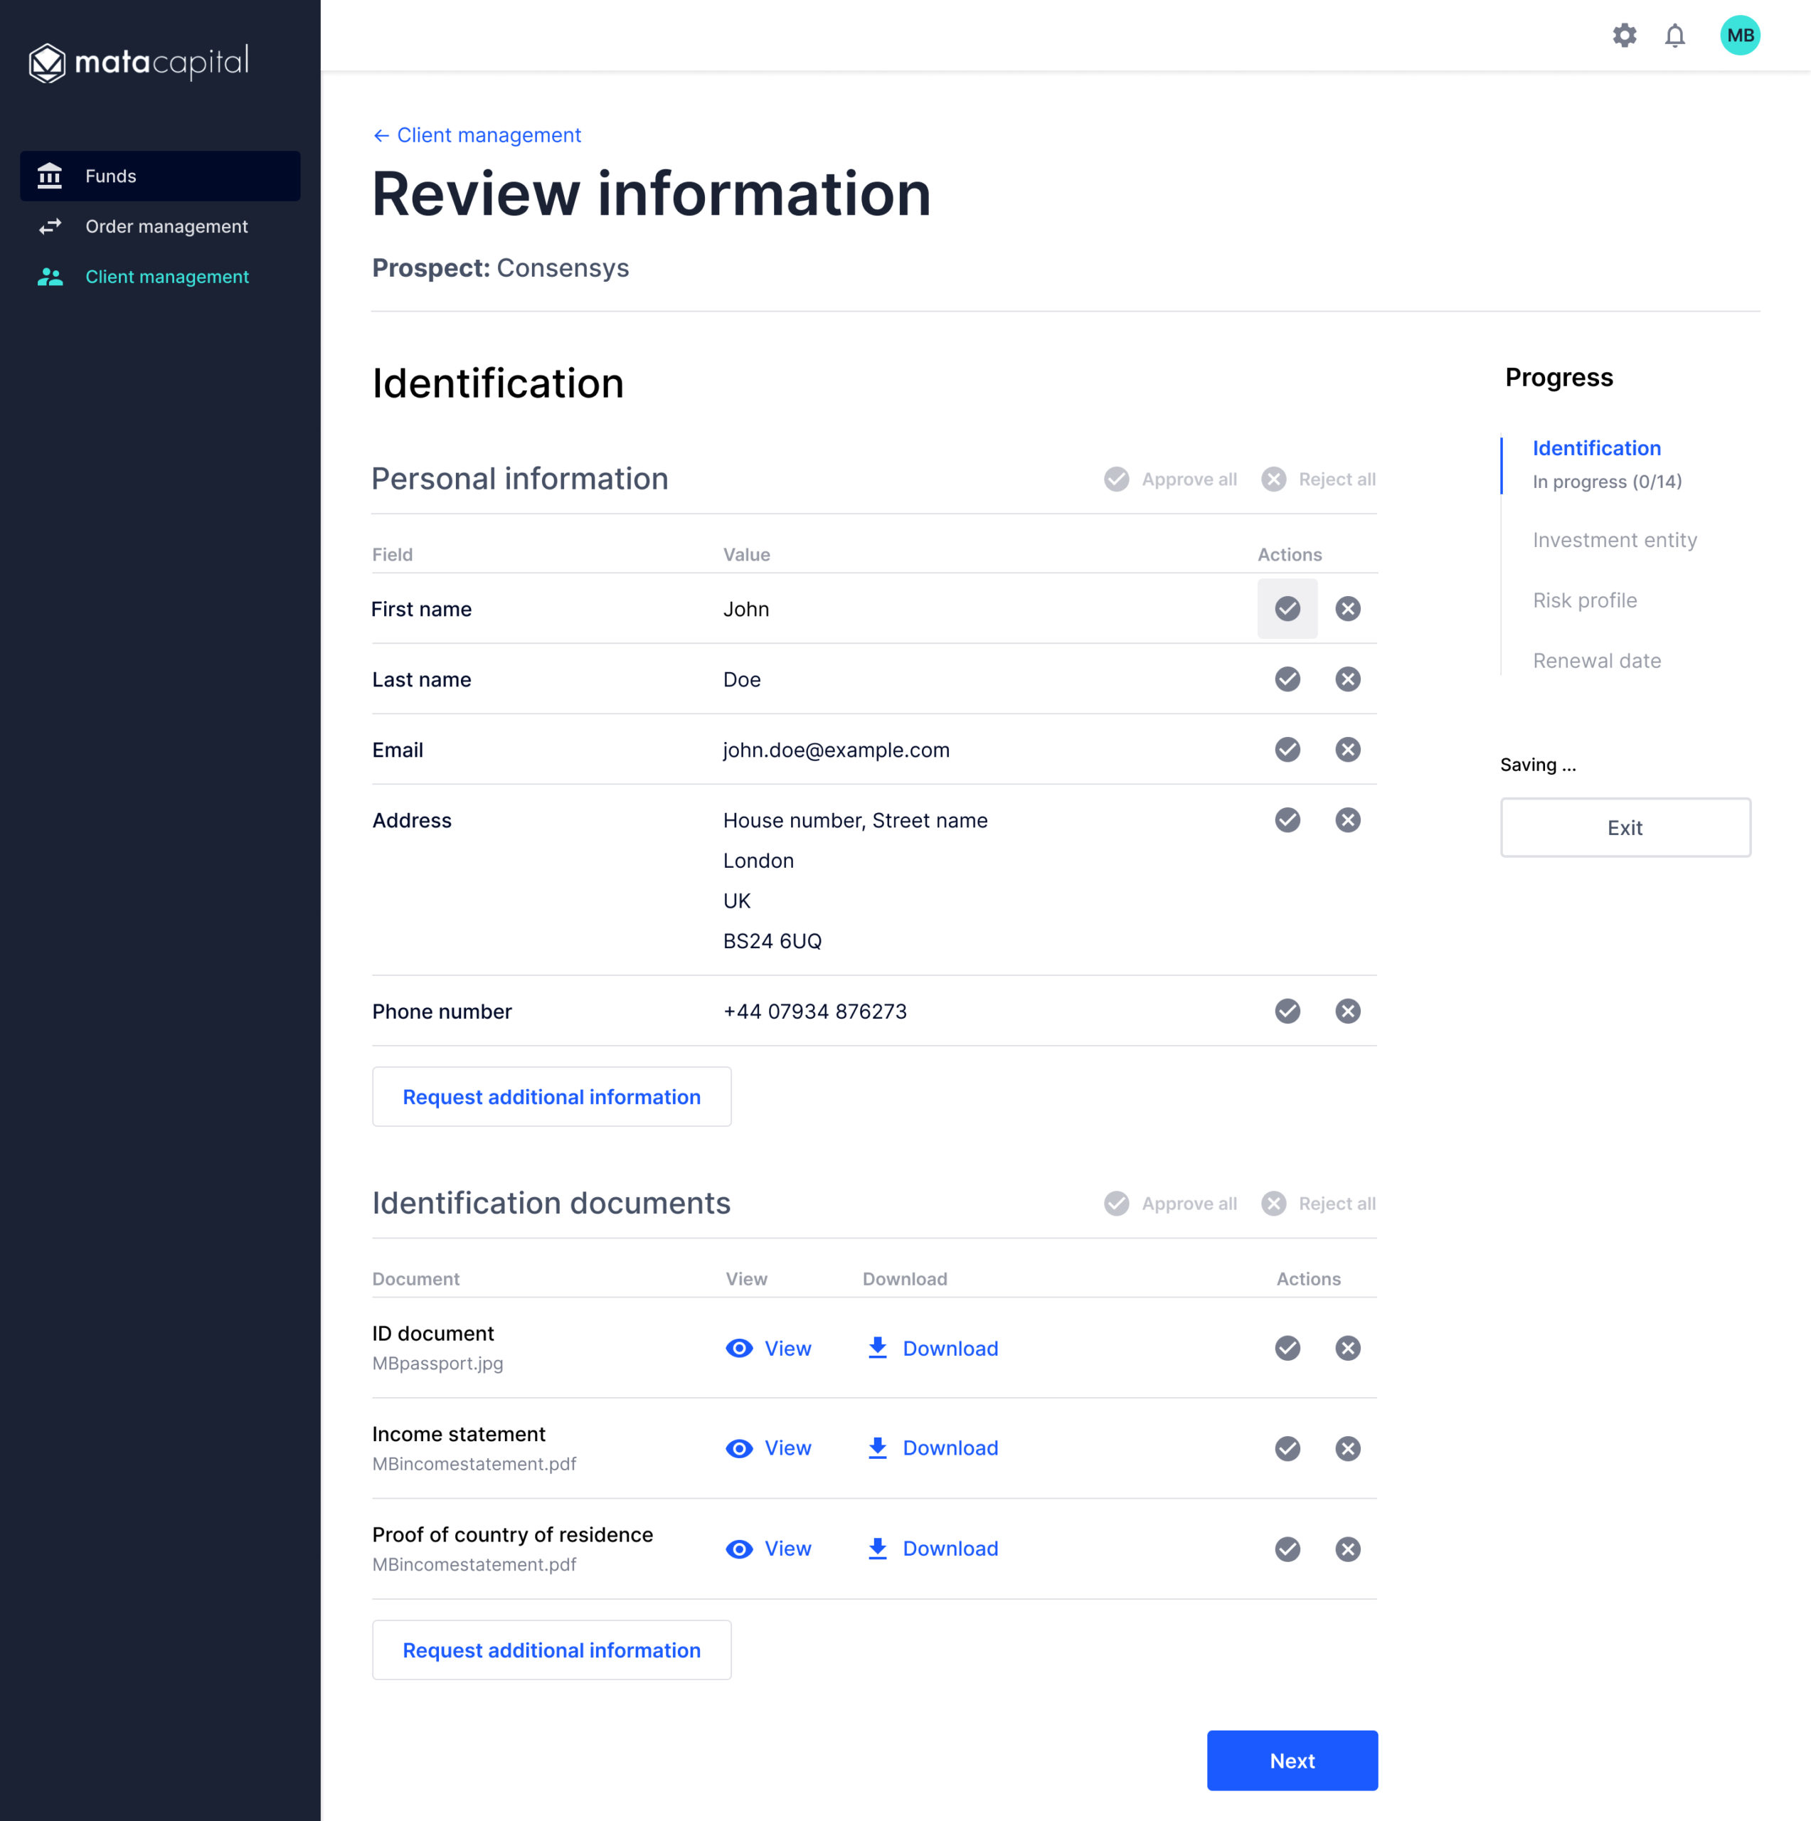The image size is (1811, 1821).
Task: Click the mata capital logo
Action: click(x=139, y=62)
